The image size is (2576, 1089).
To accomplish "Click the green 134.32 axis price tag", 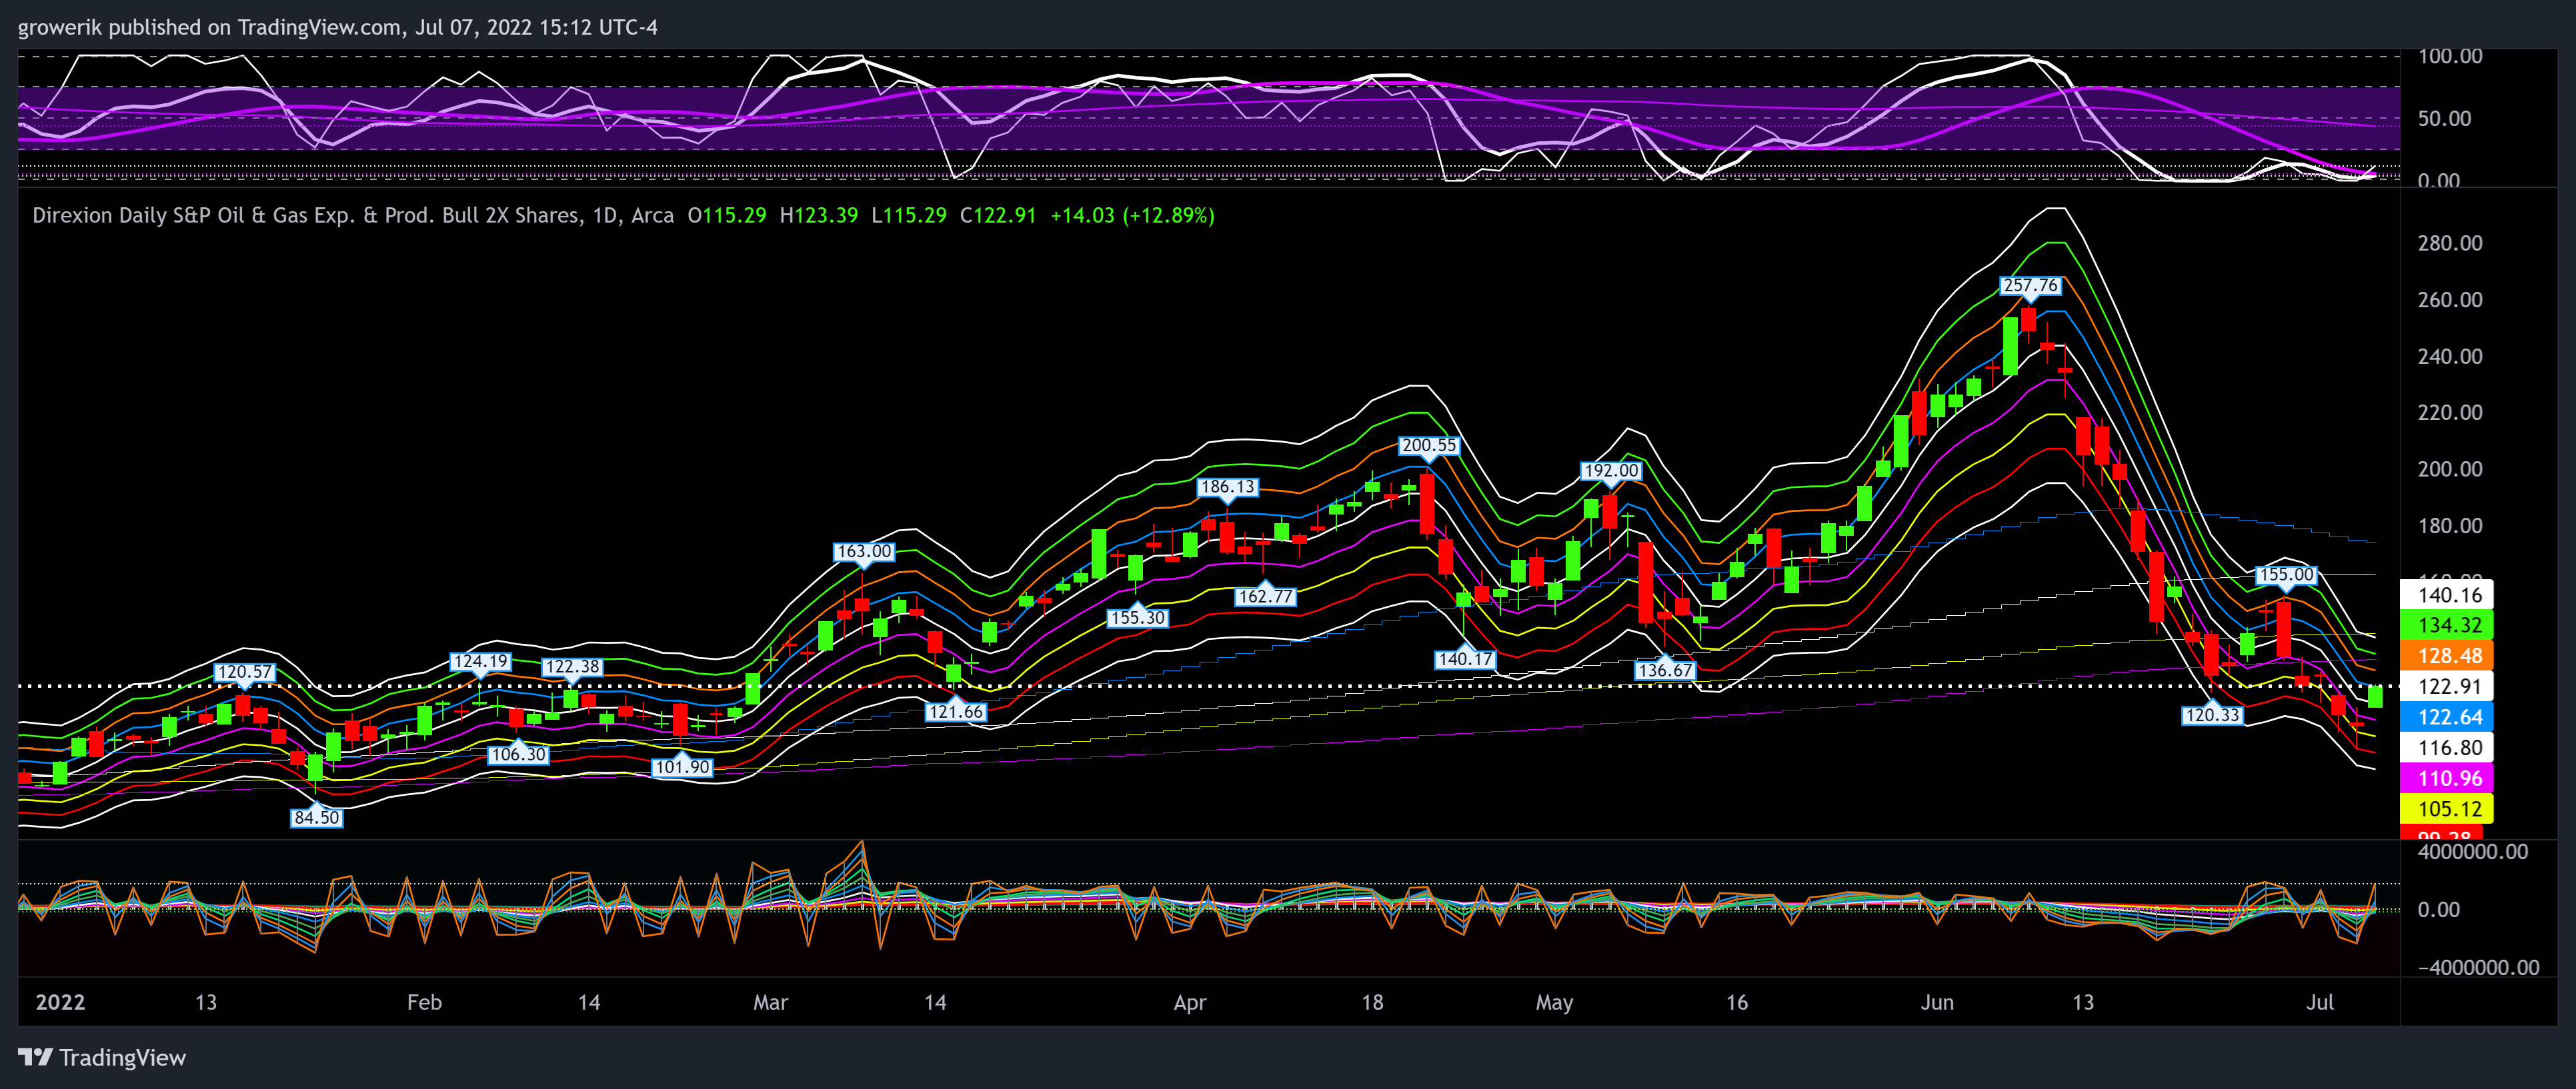I will coord(2447,625).
